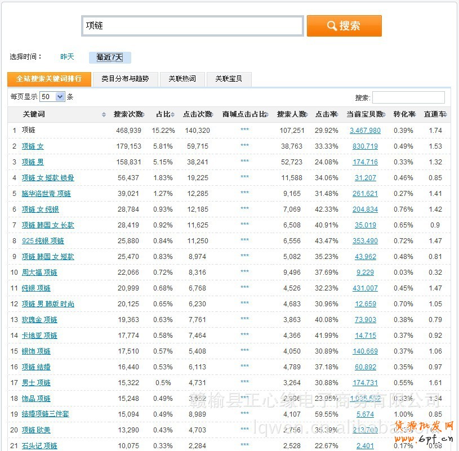Sort by the 点击次数 column header
Screen dimensions: 459x451
pos(197,114)
